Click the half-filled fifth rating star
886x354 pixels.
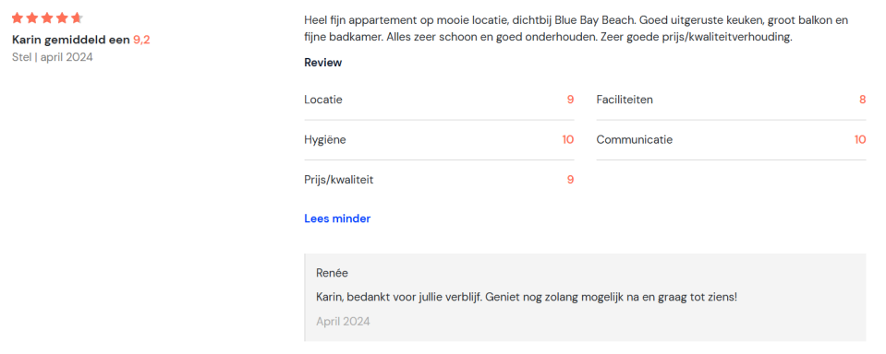point(77,18)
